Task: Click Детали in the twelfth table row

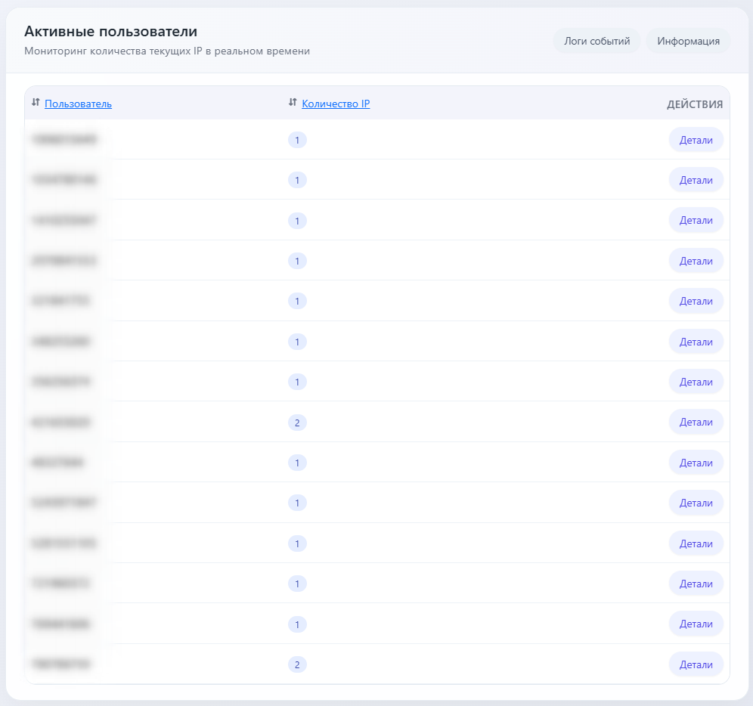Action: pyautogui.click(x=696, y=584)
